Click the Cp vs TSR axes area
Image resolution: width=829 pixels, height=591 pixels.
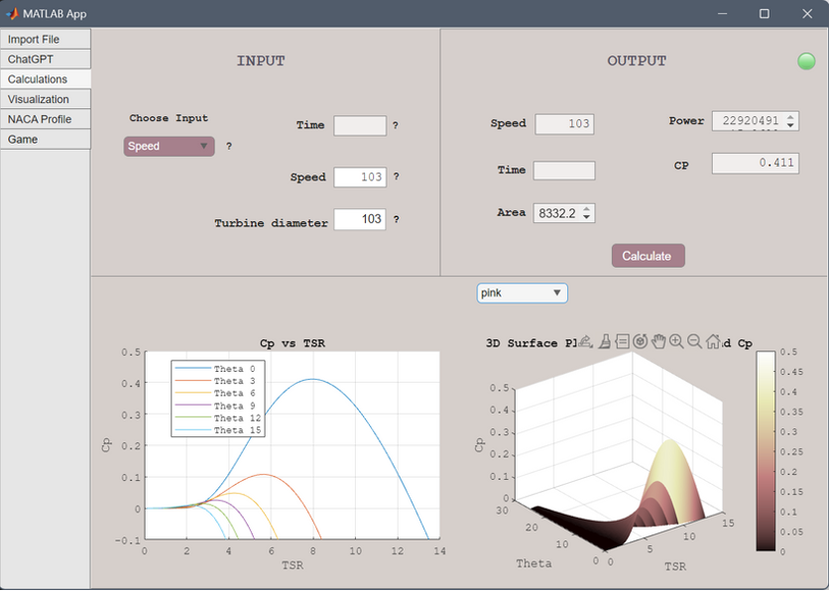(292, 445)
